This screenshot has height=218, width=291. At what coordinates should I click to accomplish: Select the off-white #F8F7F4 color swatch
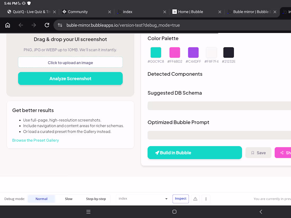[x=211, y=53]
